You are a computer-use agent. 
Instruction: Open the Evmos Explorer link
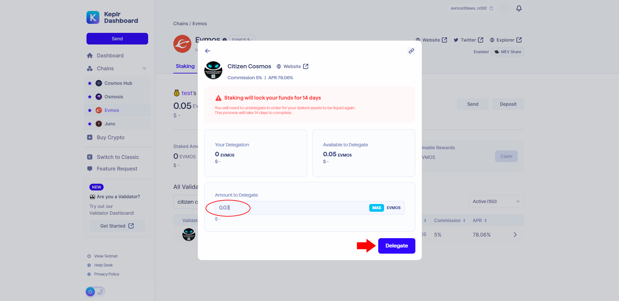[x=505, y=40]
